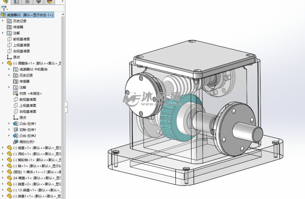Show more manager tabs with arrow

click(x=62, y=1)
